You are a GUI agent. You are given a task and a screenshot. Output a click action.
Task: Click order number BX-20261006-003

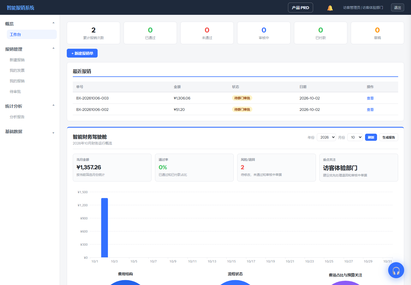(x=92, y=98)
